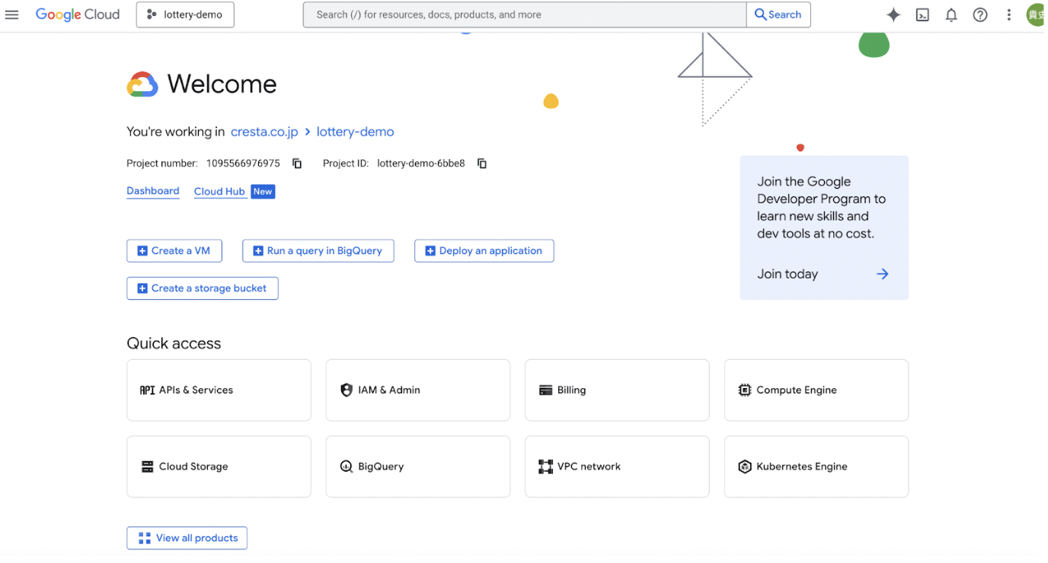Click the Search button
This screenshot has width=1048, height=563.
[778, 14]
